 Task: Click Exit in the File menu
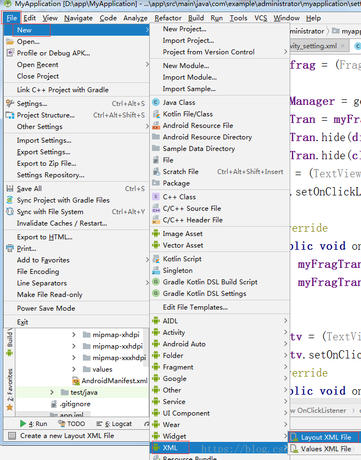77,322
